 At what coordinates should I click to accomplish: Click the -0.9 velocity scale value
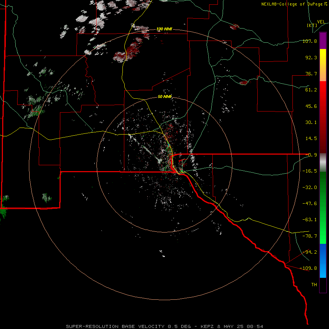(x=311, y=155)
